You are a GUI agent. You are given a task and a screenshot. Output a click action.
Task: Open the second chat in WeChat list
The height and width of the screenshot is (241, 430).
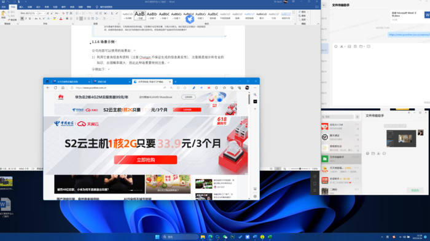click(x=341, y=137)
